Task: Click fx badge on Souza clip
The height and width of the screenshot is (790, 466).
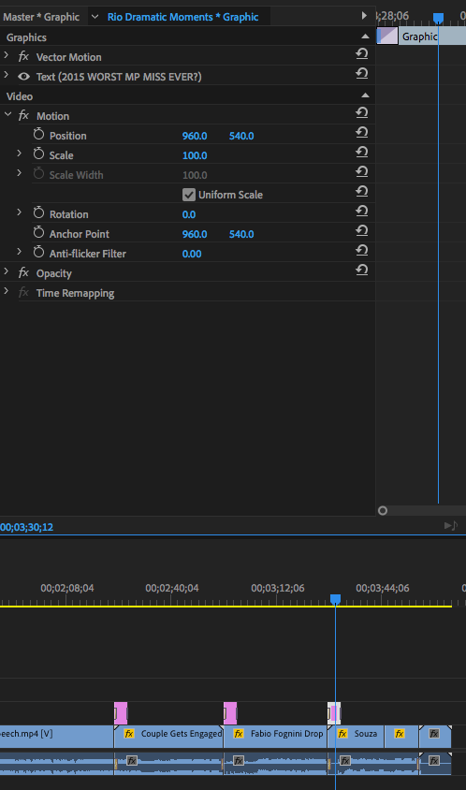Action: [x=342, y=734]
